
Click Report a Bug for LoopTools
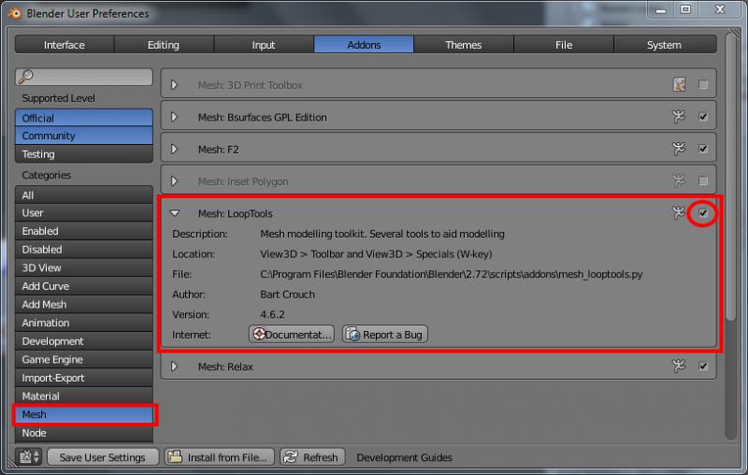point(384,335)
